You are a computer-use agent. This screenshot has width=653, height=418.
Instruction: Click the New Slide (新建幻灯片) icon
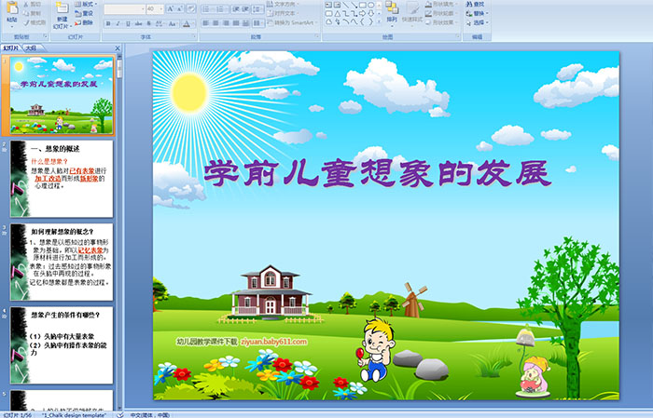63,8
